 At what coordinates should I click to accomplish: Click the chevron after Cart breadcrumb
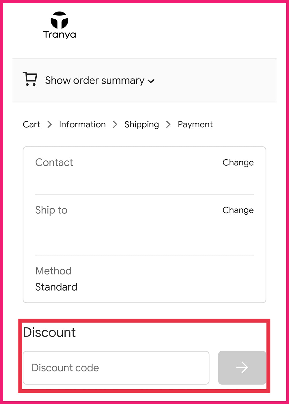[50, 124]
